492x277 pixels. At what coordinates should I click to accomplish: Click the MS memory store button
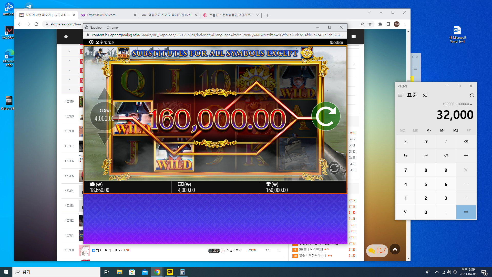coord(456,130)
